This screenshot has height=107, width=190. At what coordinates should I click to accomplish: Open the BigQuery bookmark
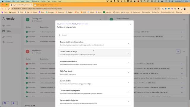pyautogui.click(x=69, y=12)
